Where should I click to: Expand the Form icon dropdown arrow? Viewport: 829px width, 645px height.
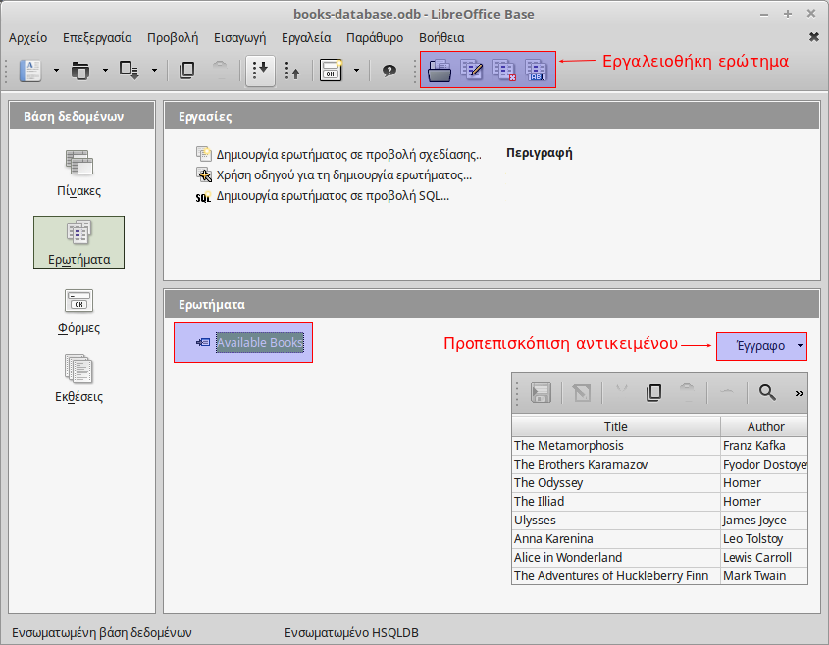point(356,70)
